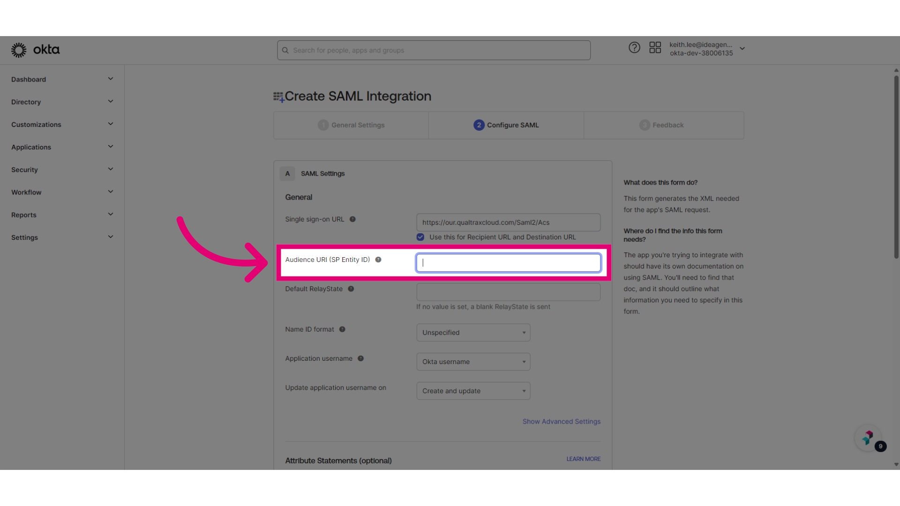Go to the General Settings step tab
The image size is (900, 506).
coord(351,125)
